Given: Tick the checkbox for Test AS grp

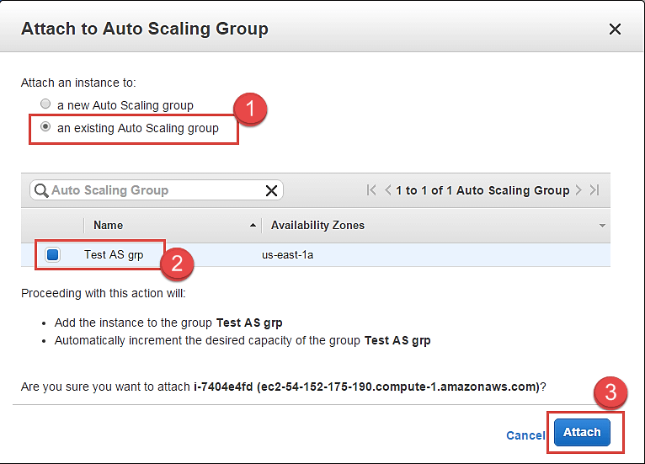Looking at the screenshot, I should pos(52,254).
